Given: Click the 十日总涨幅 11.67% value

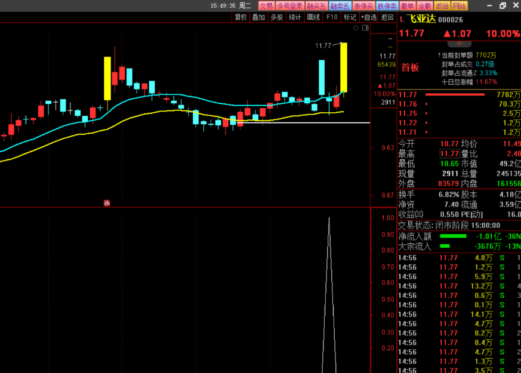Looking at the screenshot, I should point(486,82).
